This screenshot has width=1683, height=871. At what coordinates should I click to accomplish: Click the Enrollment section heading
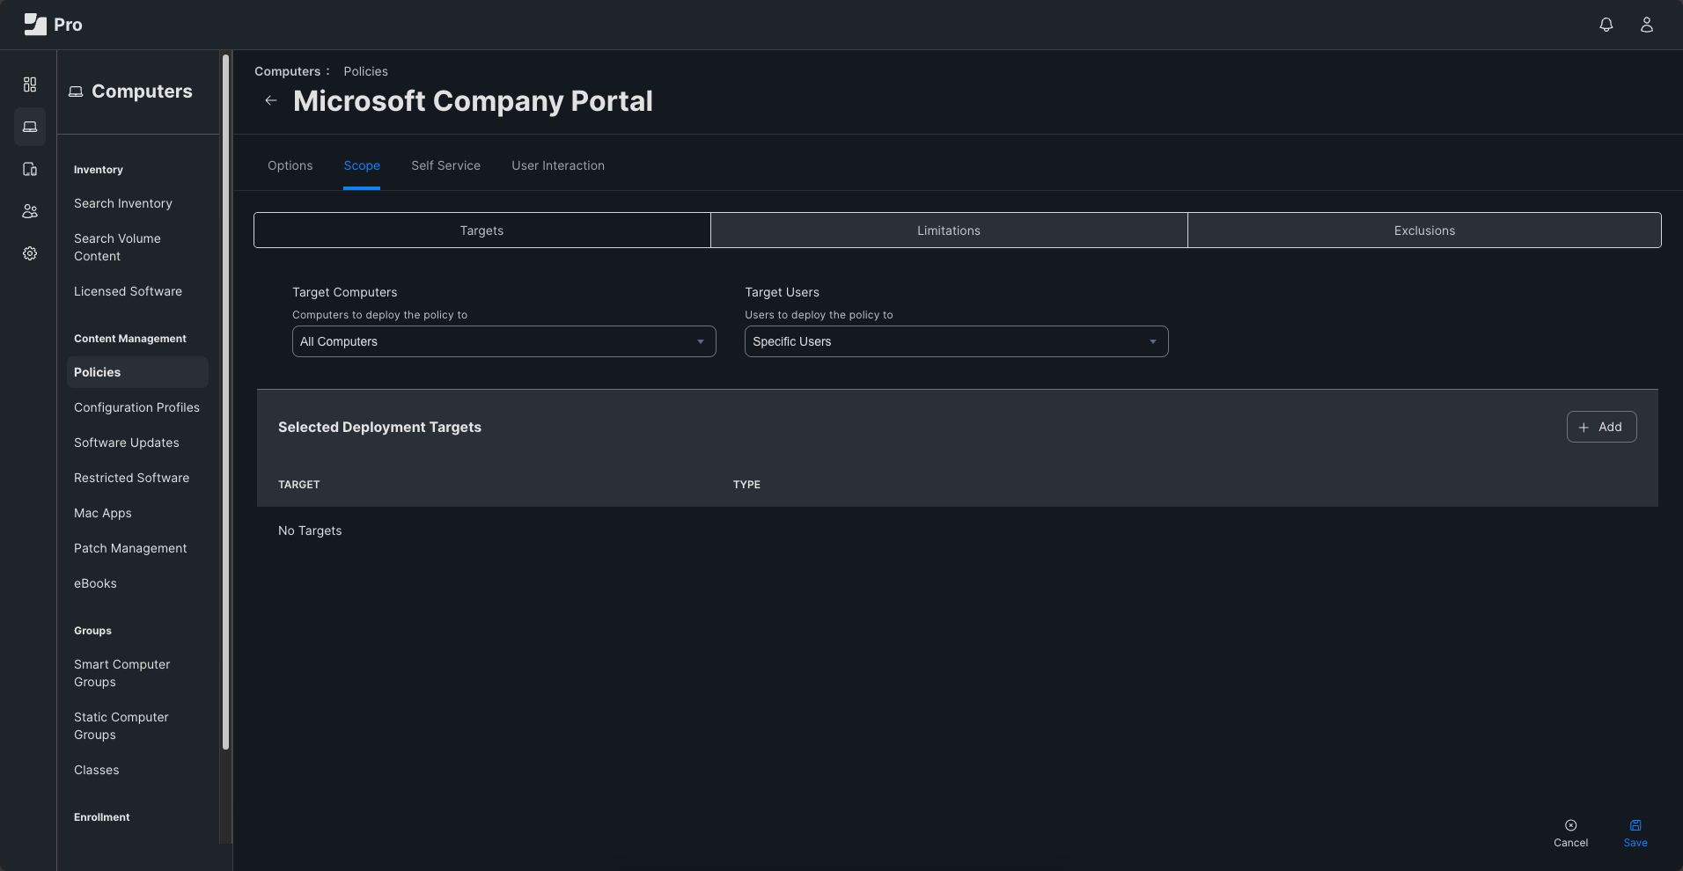101,817
